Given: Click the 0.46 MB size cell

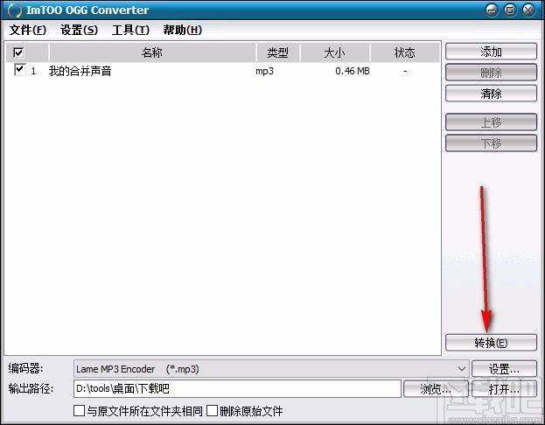Looking at the screenshot, I should click(x=353, y=71).
